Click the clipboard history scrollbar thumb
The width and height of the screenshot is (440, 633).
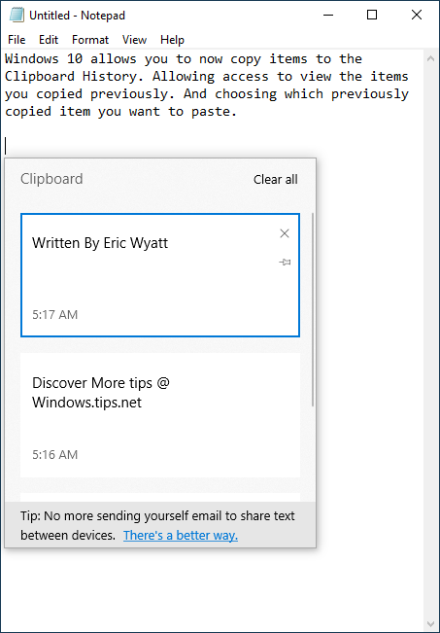click(x=313, y=309)
